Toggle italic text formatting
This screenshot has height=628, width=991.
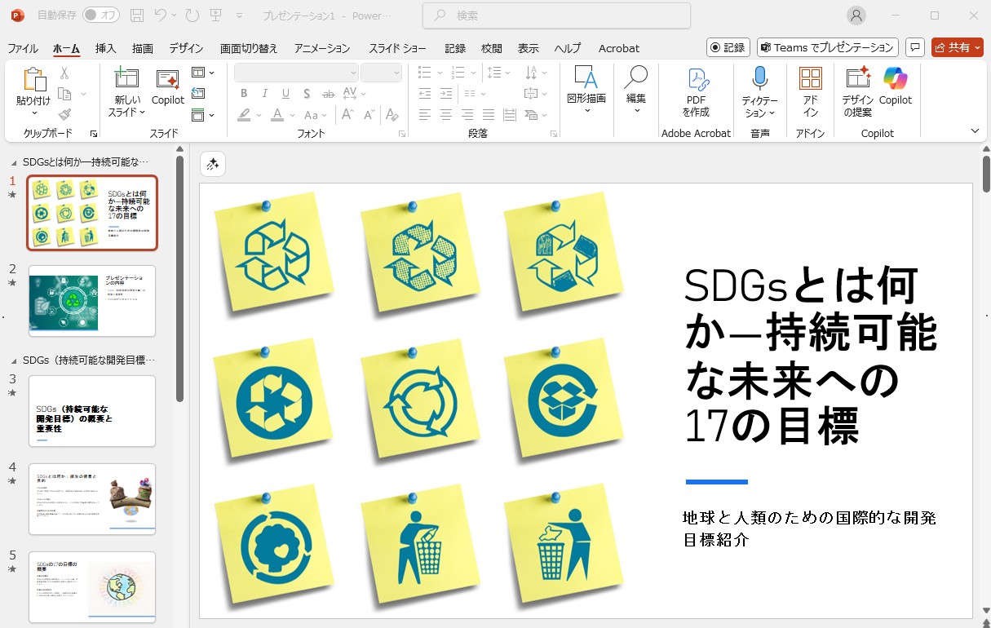click(264, 94)
